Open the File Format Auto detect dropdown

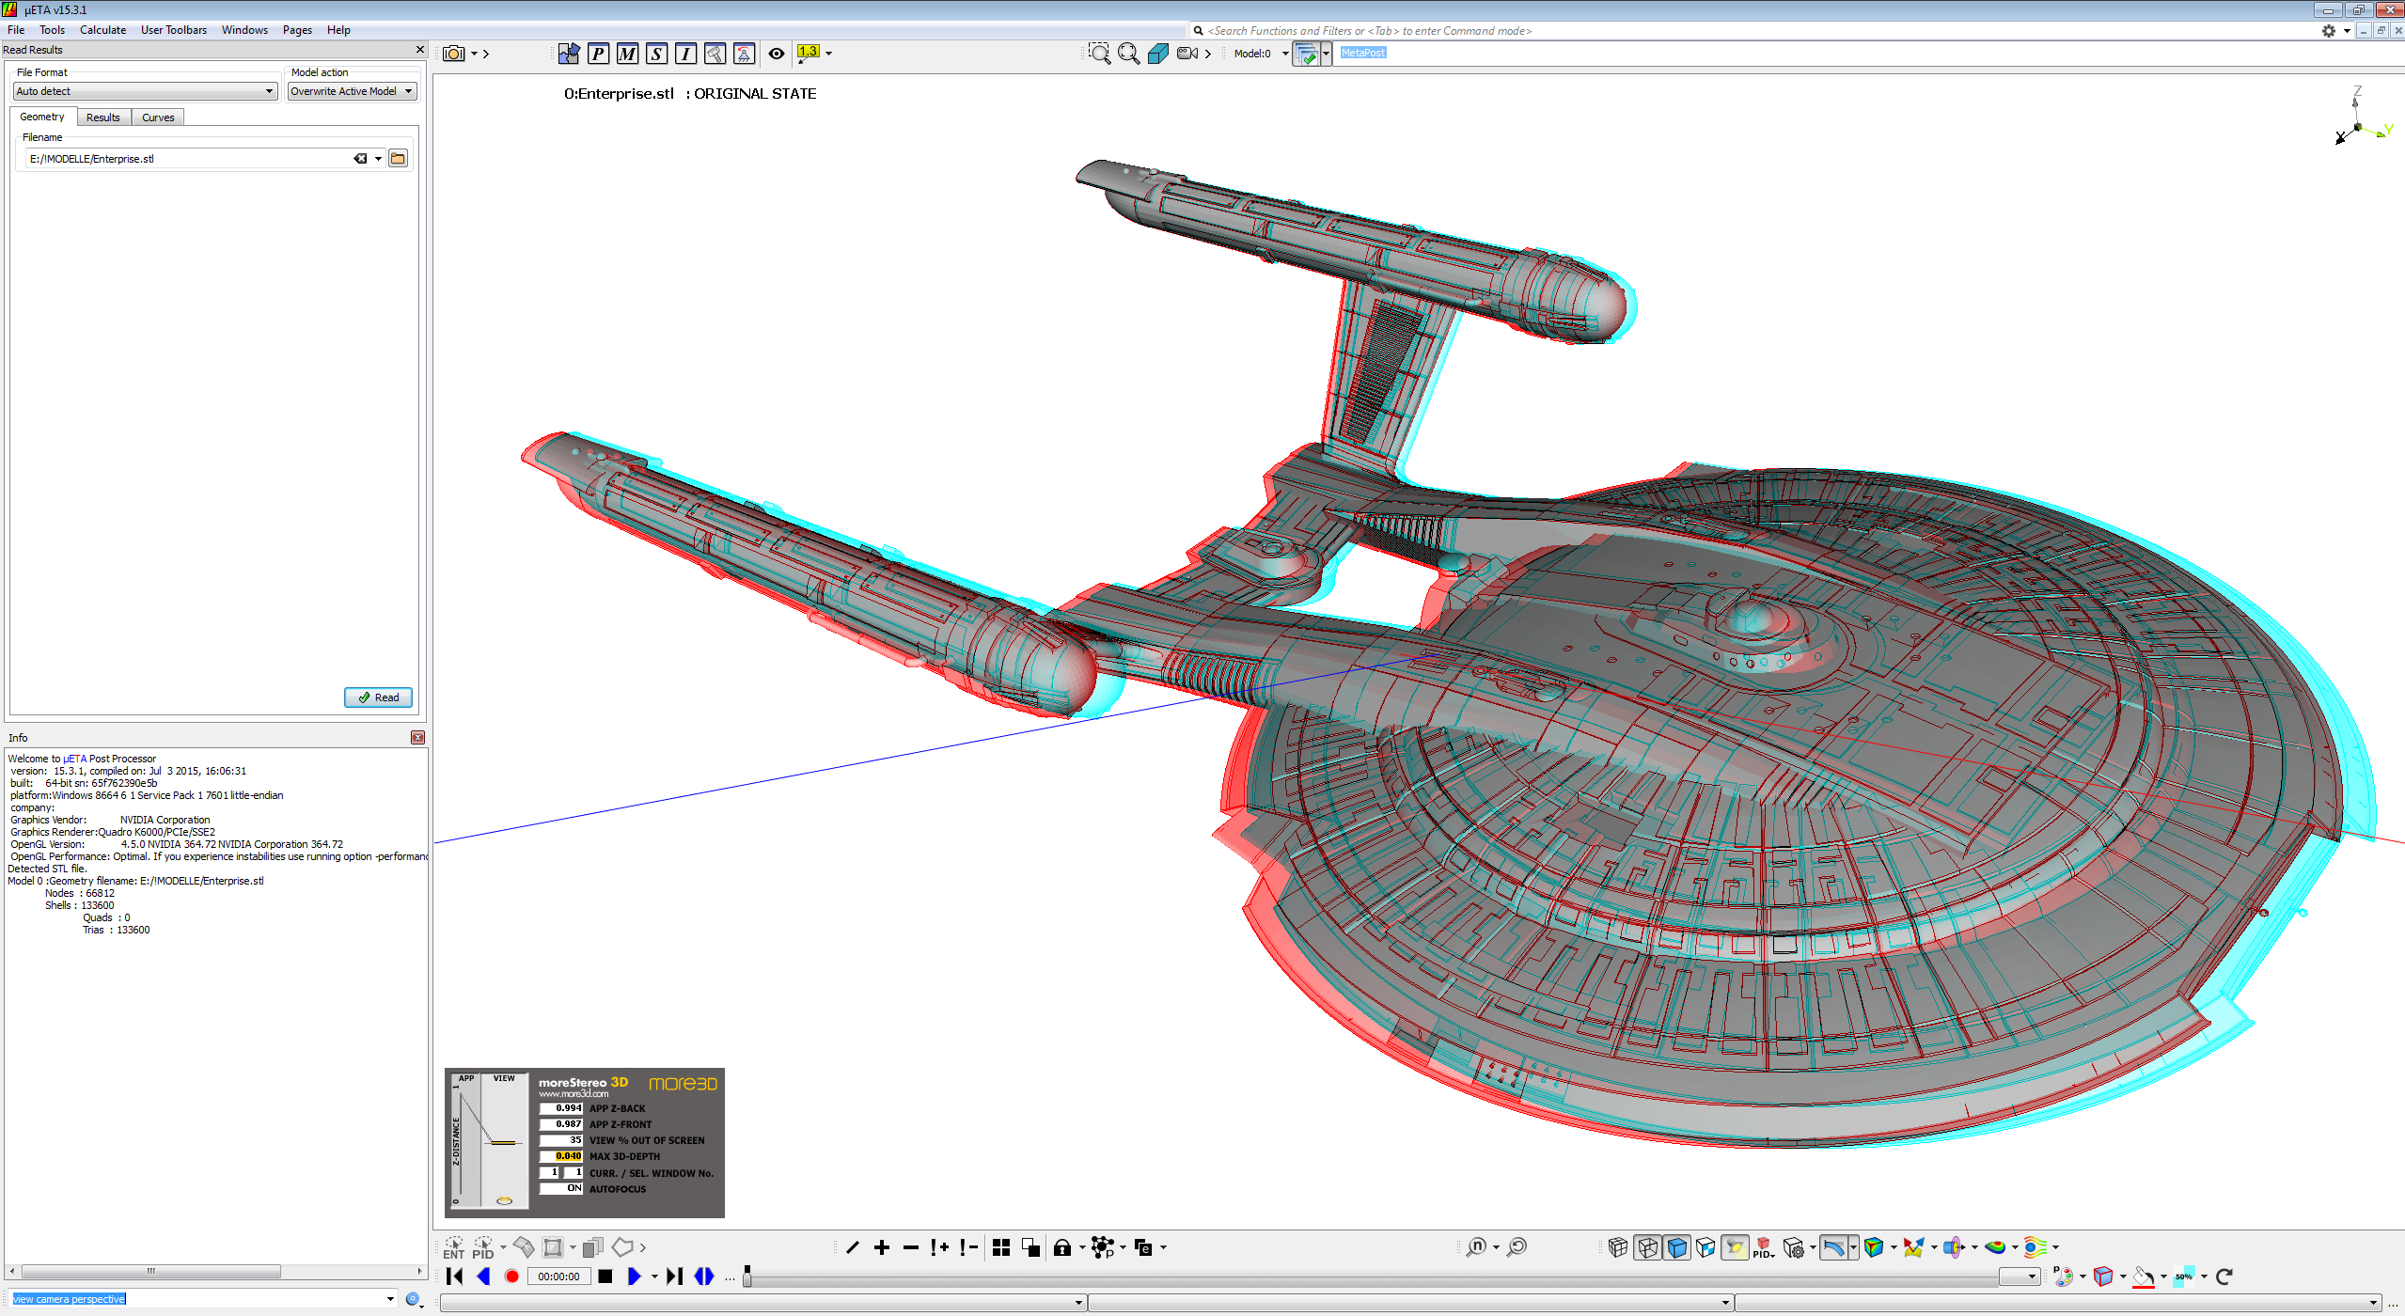145,91
